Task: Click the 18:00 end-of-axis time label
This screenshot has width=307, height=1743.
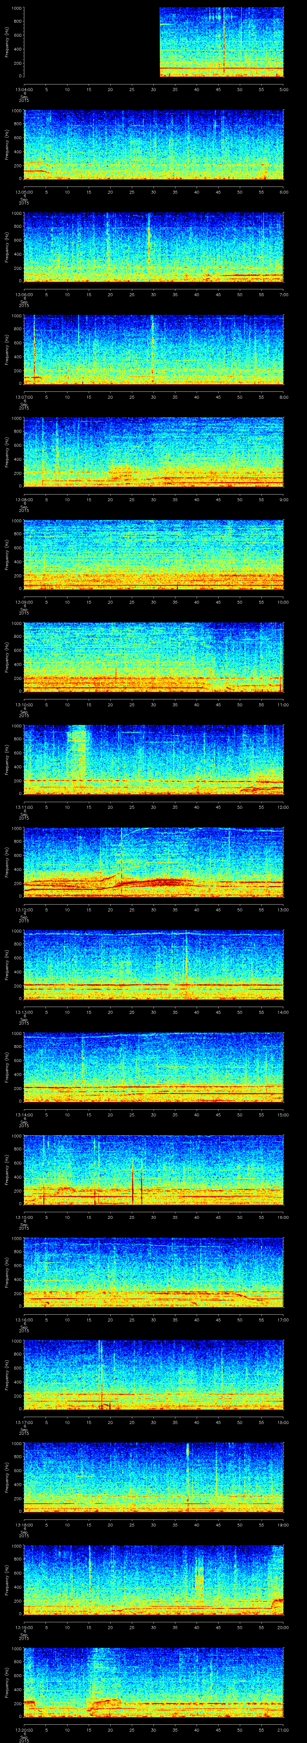Action: point(283,1422)
